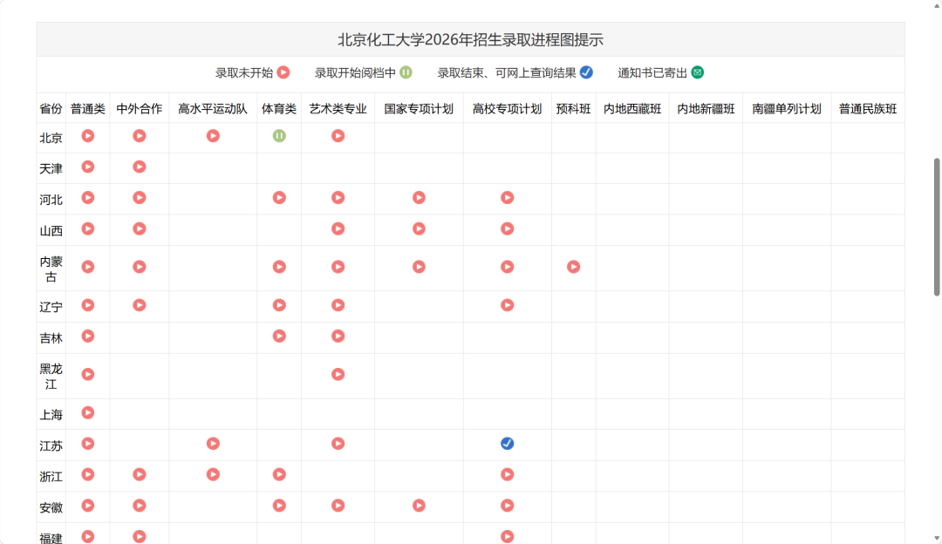Click the legend 通知书已寄出 envelope icon

(x=697, y=72)
